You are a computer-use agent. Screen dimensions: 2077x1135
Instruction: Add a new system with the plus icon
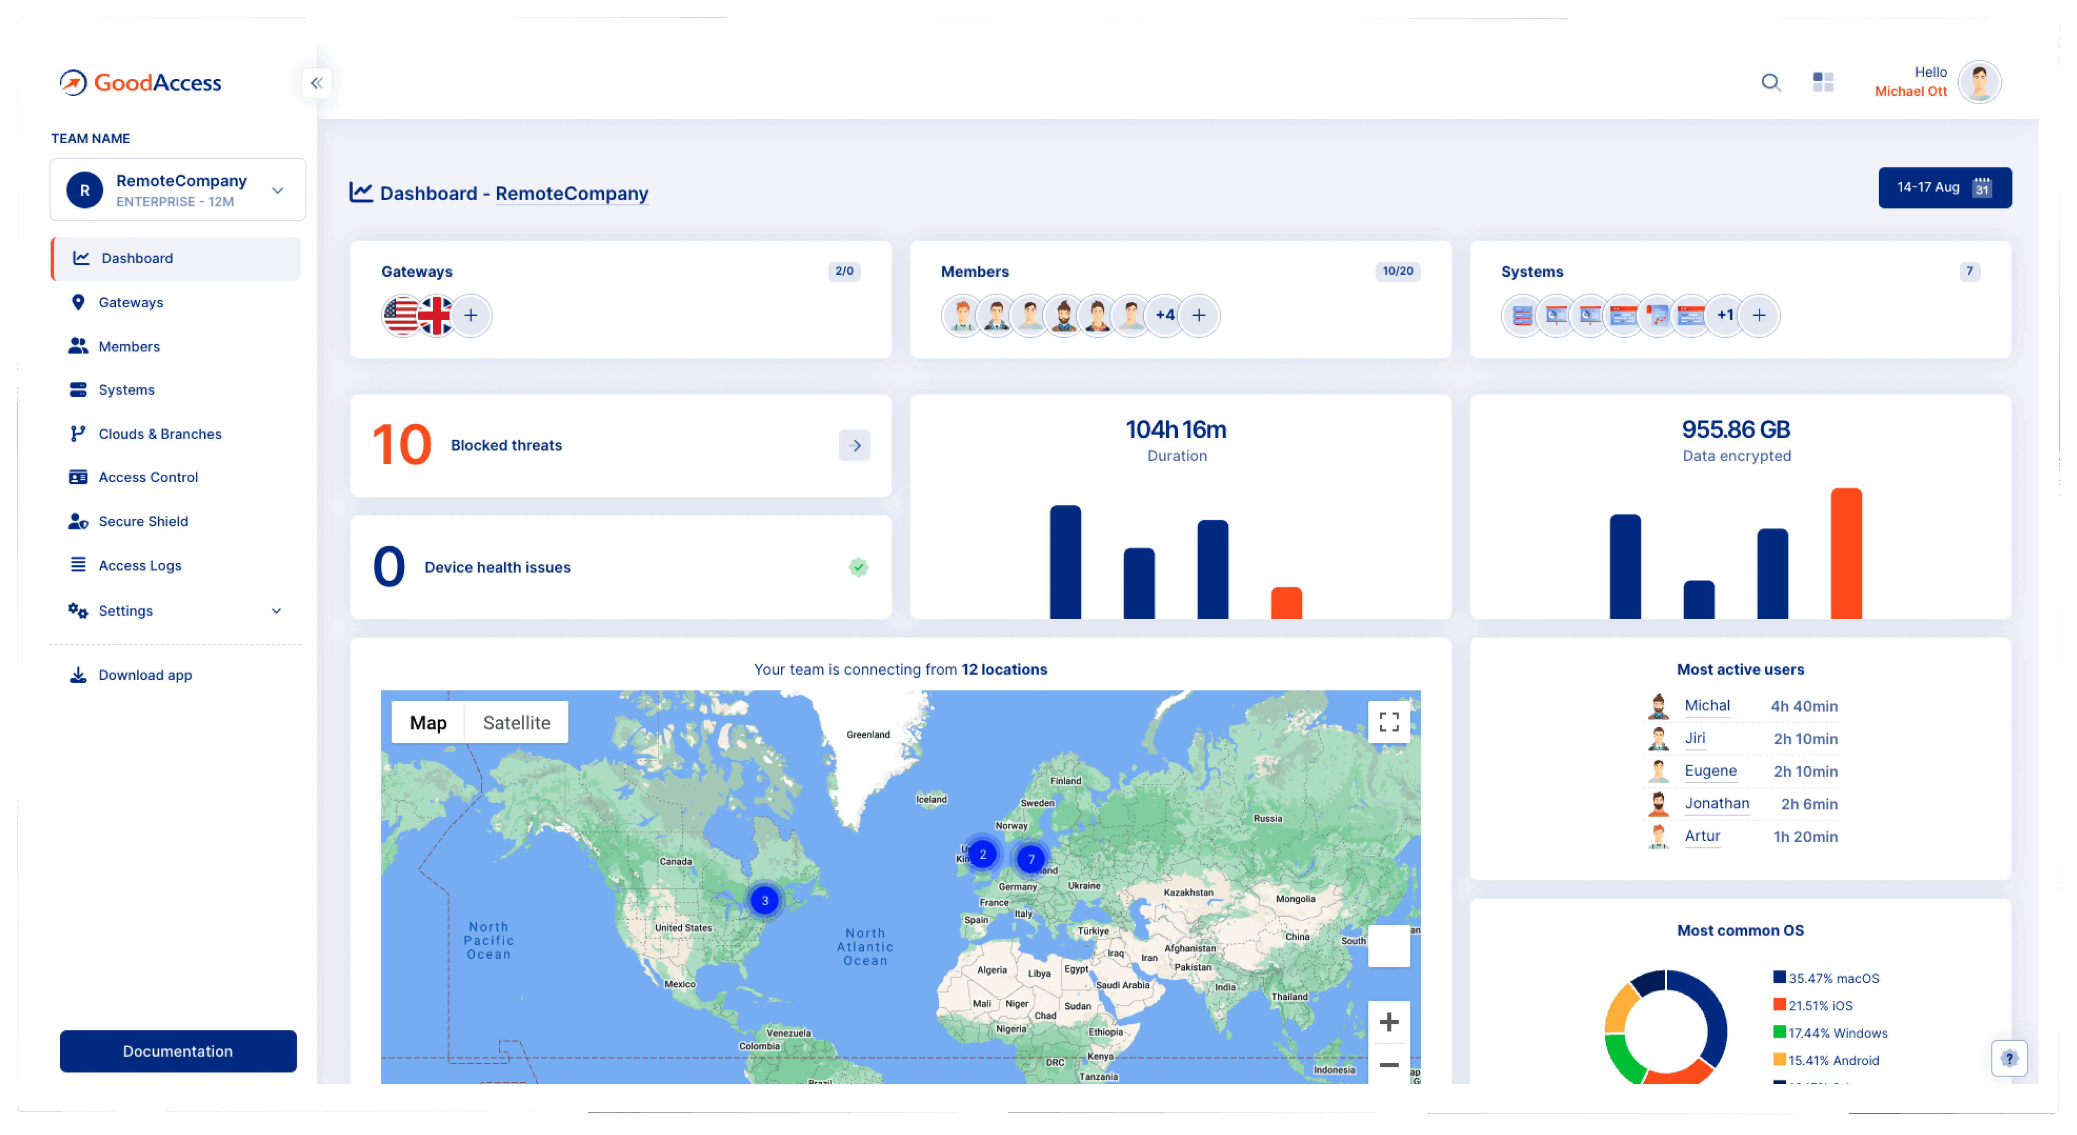[x=1759, y=315]
